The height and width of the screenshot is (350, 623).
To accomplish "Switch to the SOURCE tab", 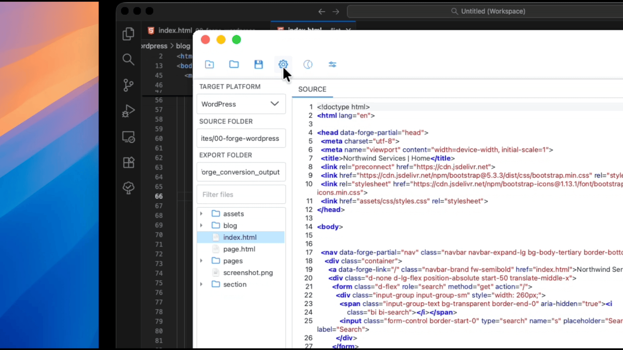I will [x=312, y=89].
